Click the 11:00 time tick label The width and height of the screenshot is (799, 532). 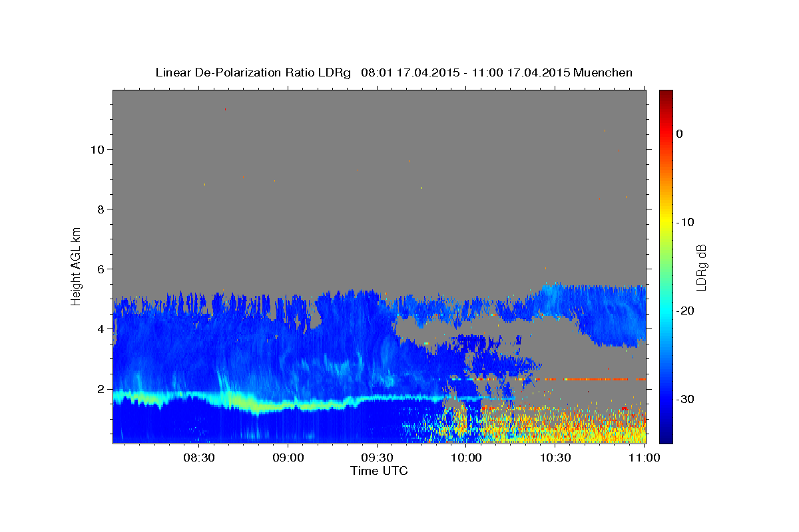point(644,458)
